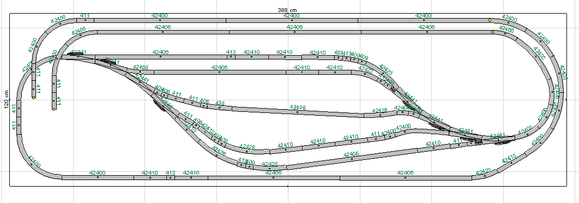Select the 42400 straight on the bottom line
Screen dimensions: 579x203
coord(98,177)
